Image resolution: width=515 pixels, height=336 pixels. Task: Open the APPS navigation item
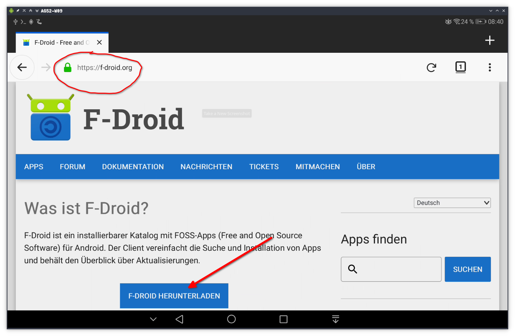[x=34, y=167]
